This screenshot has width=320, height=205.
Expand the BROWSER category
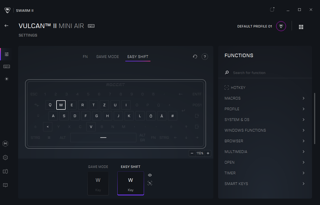pos(265,141)
